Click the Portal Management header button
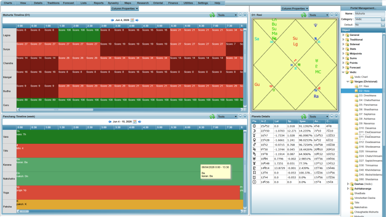The image size is (386, 217). [363, 8]
